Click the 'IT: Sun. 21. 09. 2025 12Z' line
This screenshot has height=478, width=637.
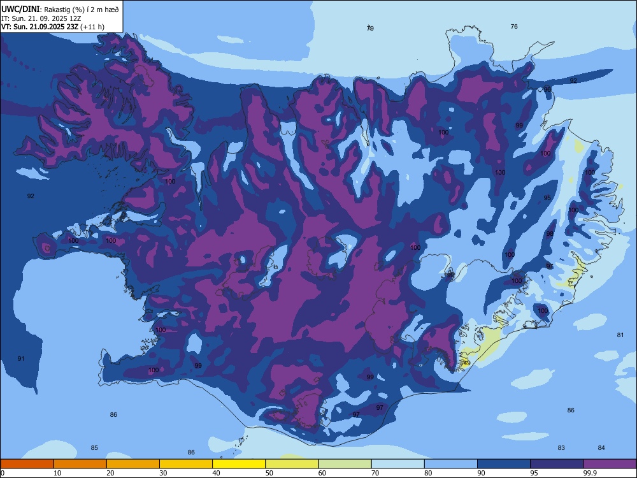coord(41,18)
